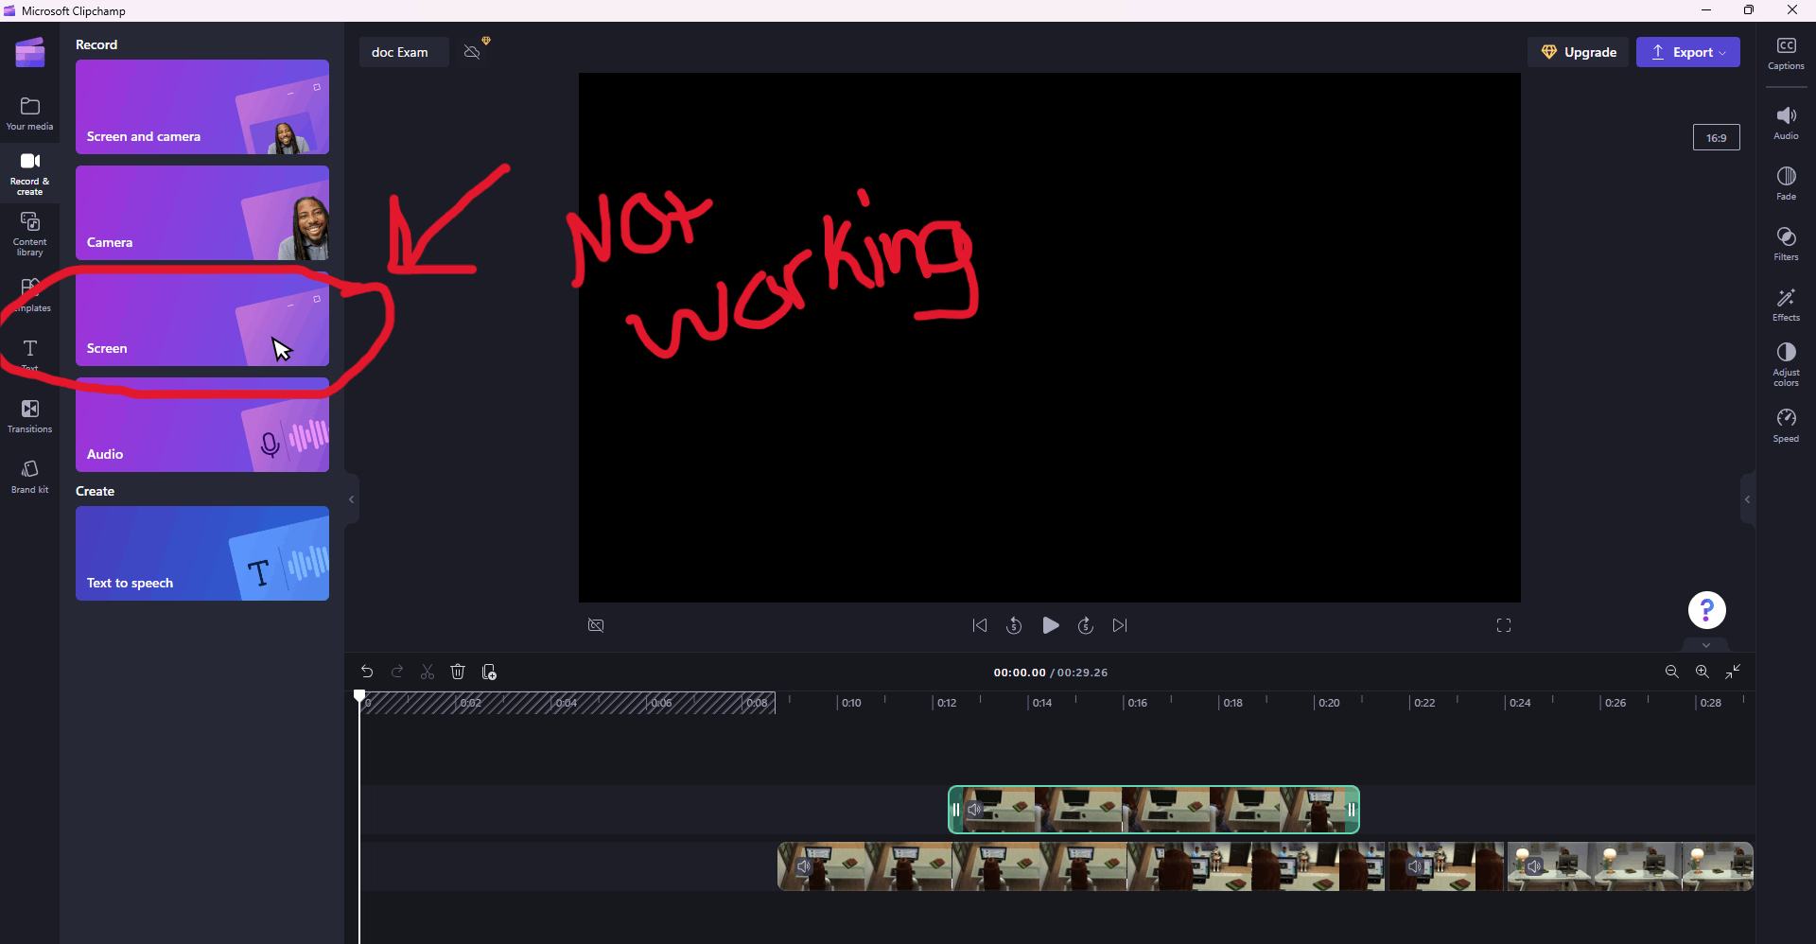Mute audio on the selected timeline clip

click(974, 810)
